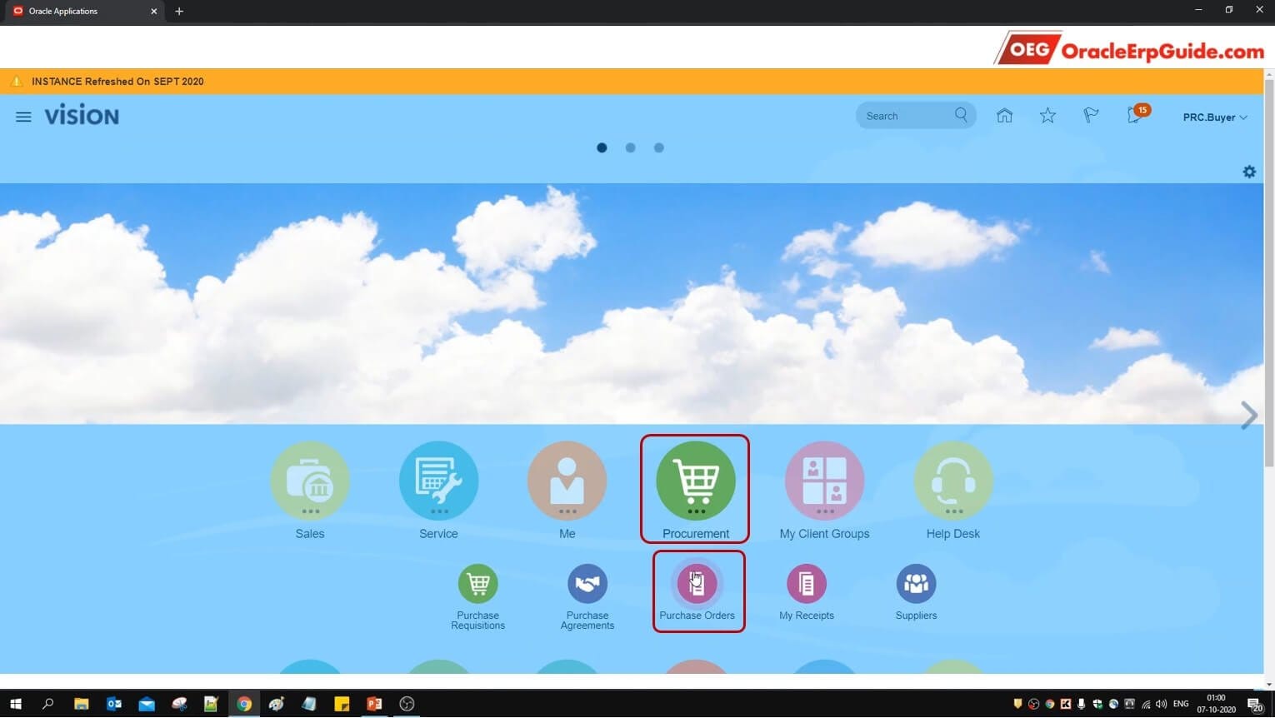Click the INSTANCE Refreshed warning icon
This screenshot has height=718, width=1275.
point(16,82)
